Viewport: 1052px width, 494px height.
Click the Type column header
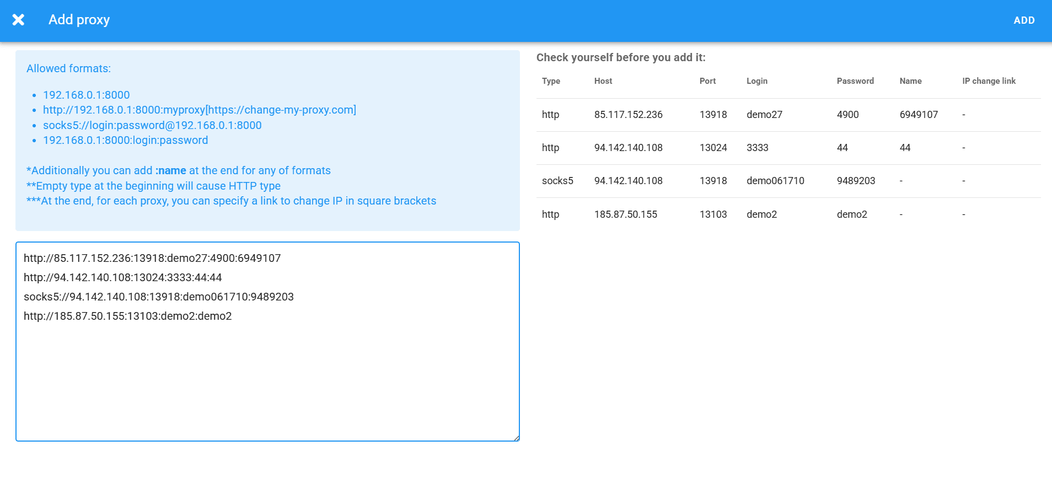(551, 81)
